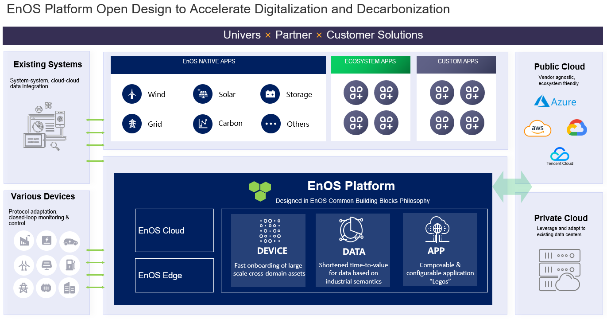The width and height of the screenshot is (607, 319).
Task: Select the AWS cloud logo
Action: [x=537, y=128]
